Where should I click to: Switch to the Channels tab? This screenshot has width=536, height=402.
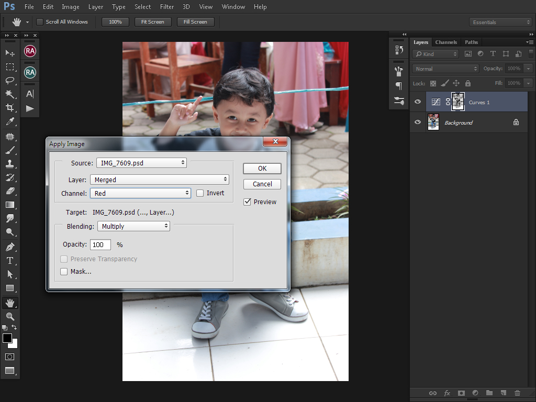click(x=446, y=42)
